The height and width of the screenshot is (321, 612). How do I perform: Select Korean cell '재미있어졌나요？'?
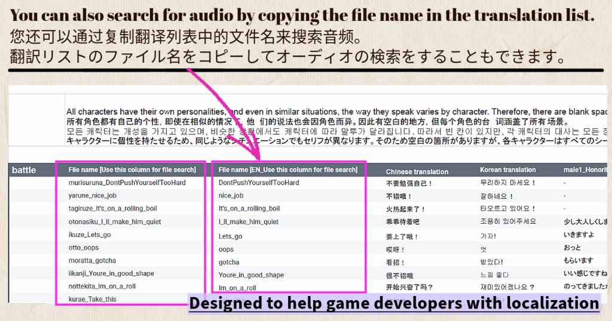click(507, 287)
